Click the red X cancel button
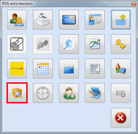The width and height of the screenshot is (138, 134). pyautogui.click(x=121, y=118)
